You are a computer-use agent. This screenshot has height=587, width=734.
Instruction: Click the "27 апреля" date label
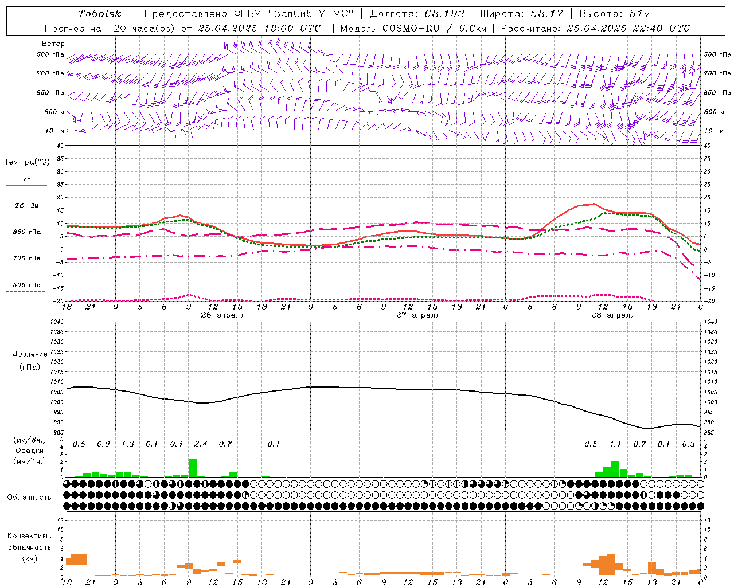click(x=418, y=315)
